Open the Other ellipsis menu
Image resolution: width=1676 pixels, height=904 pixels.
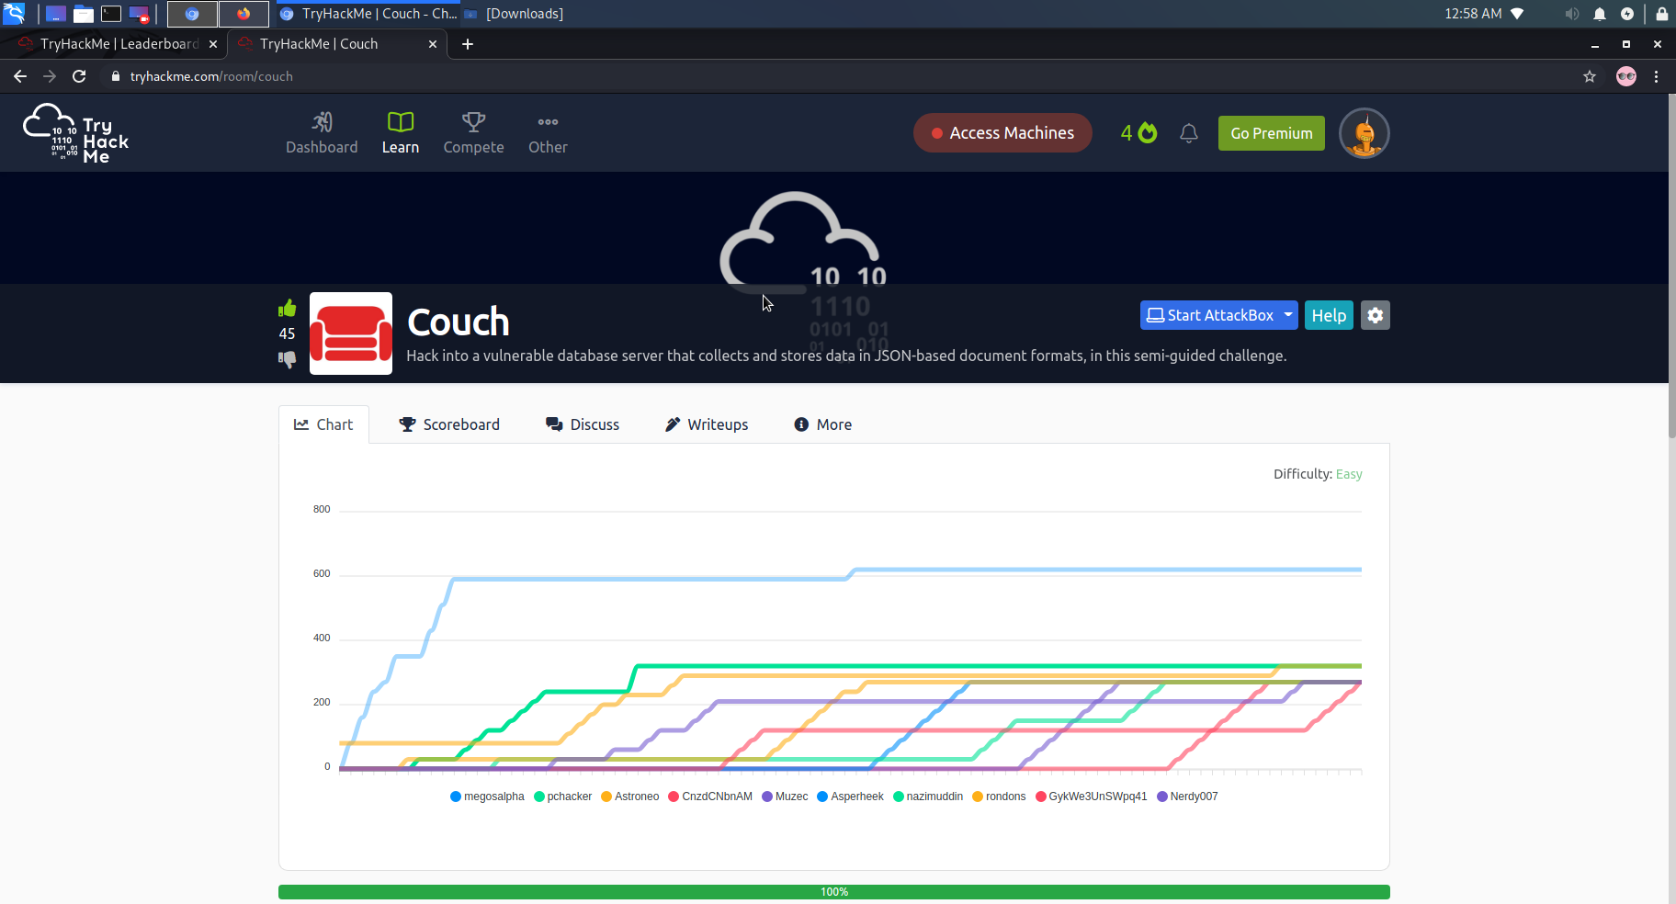click(x=548, y=133)
